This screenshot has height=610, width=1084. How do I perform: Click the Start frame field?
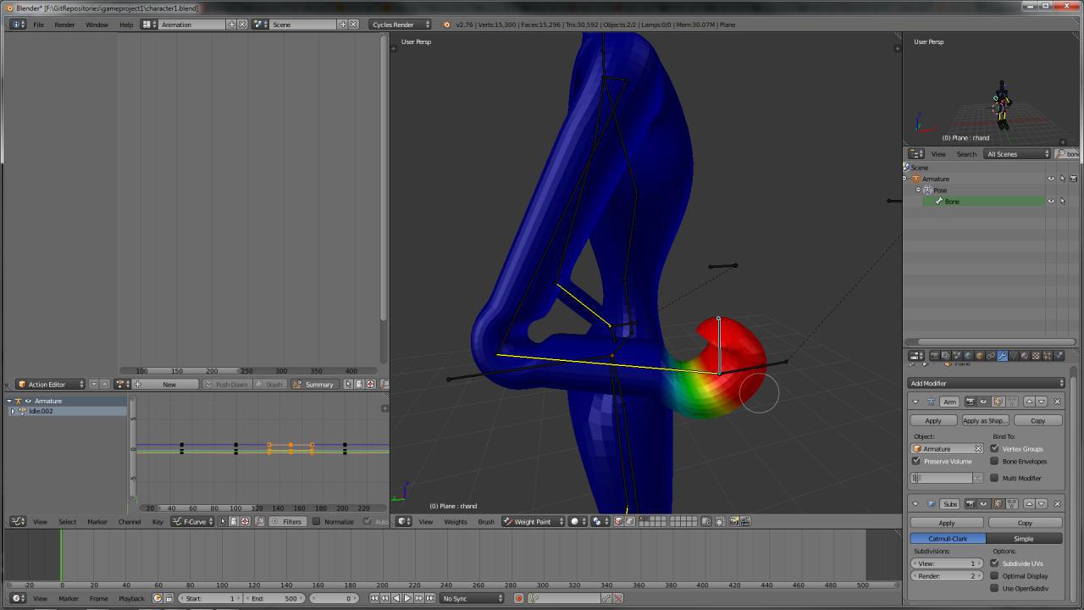pos(211,599)
